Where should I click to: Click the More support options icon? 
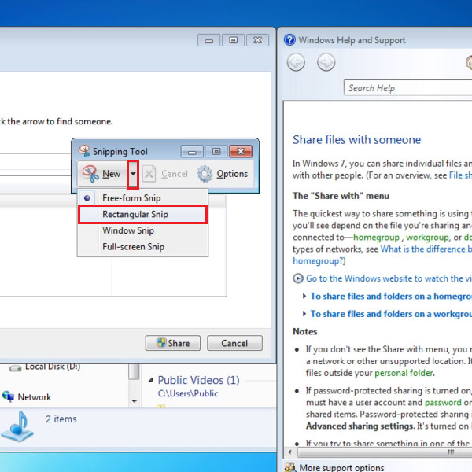coord(290,467)
